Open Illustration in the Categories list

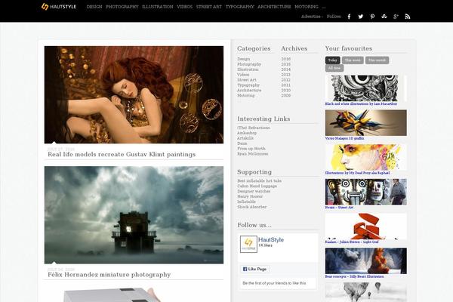pos(248,69)
